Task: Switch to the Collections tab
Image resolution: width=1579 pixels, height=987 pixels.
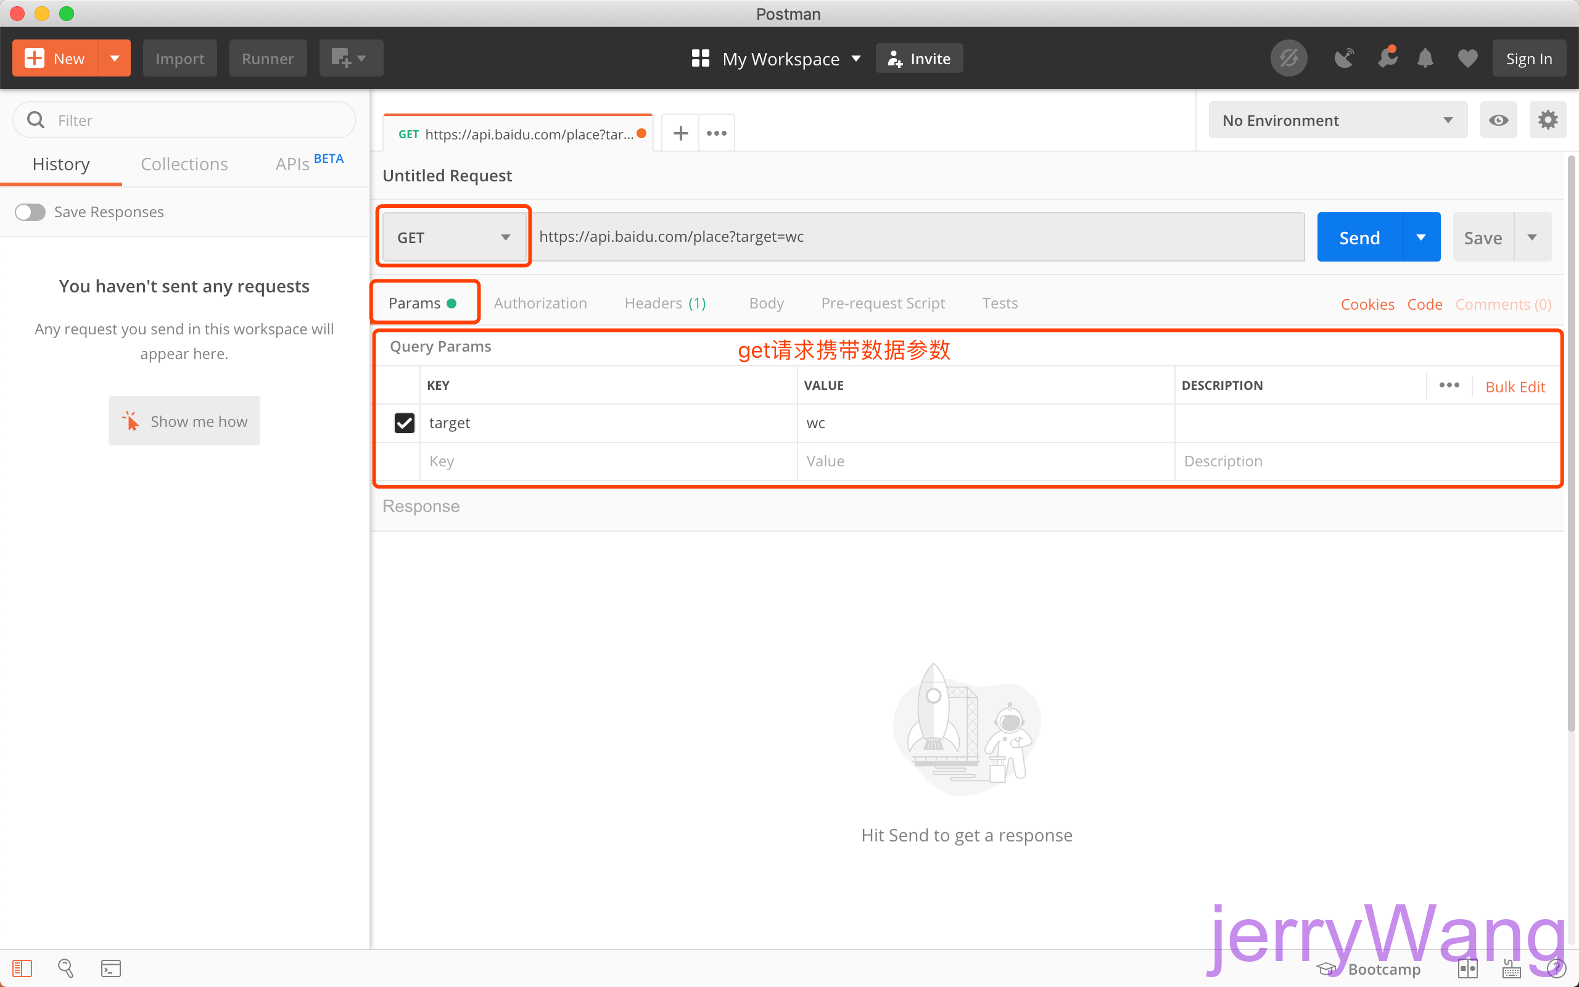Action: 184,164
